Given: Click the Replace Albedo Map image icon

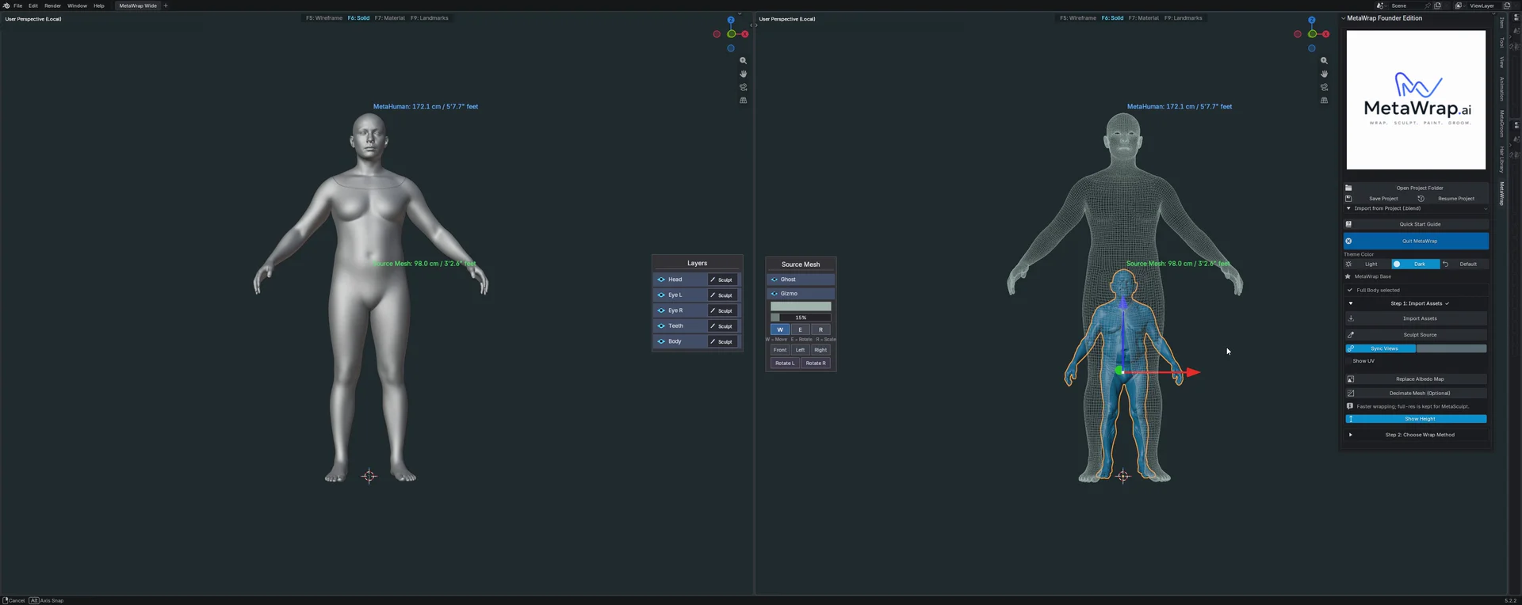Looking at the screenshot, I should [x=1351, y=379].
